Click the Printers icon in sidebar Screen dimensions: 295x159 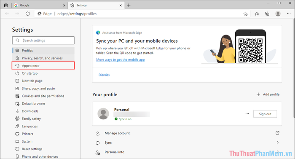pos(17,134)
